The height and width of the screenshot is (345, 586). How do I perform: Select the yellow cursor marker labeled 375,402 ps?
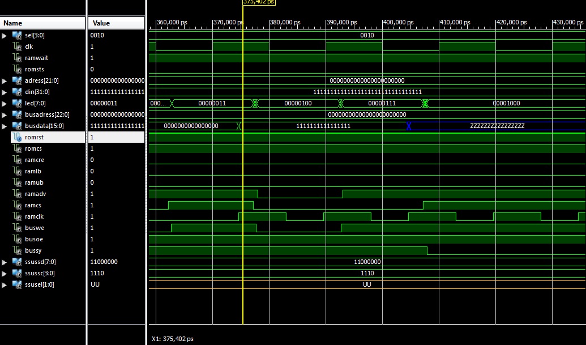coord(259,2)
